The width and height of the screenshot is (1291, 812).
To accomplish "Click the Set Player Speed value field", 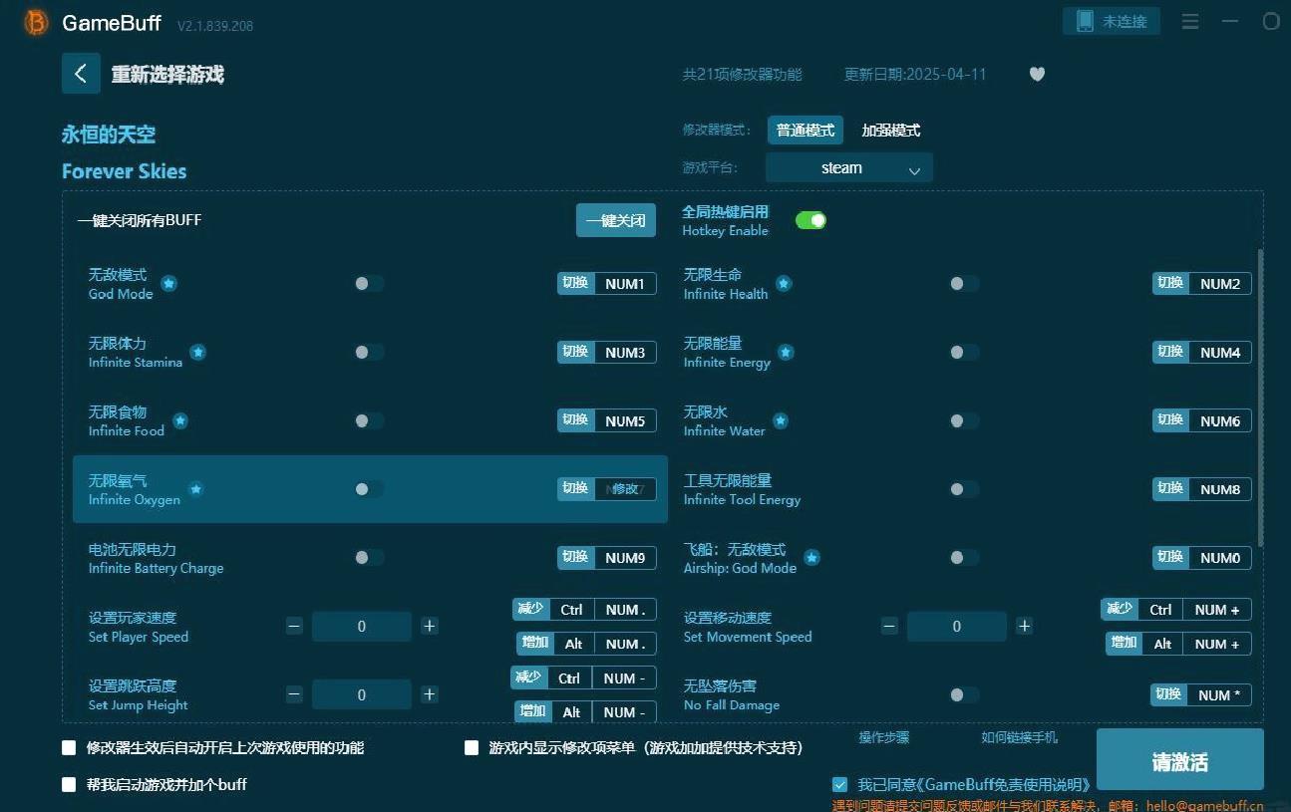I will click(x=362, y=626).
